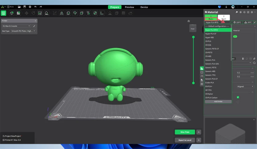This screenshot has height=149, width=257.
Task: Open the File menu
Action: tap(10, 7)
